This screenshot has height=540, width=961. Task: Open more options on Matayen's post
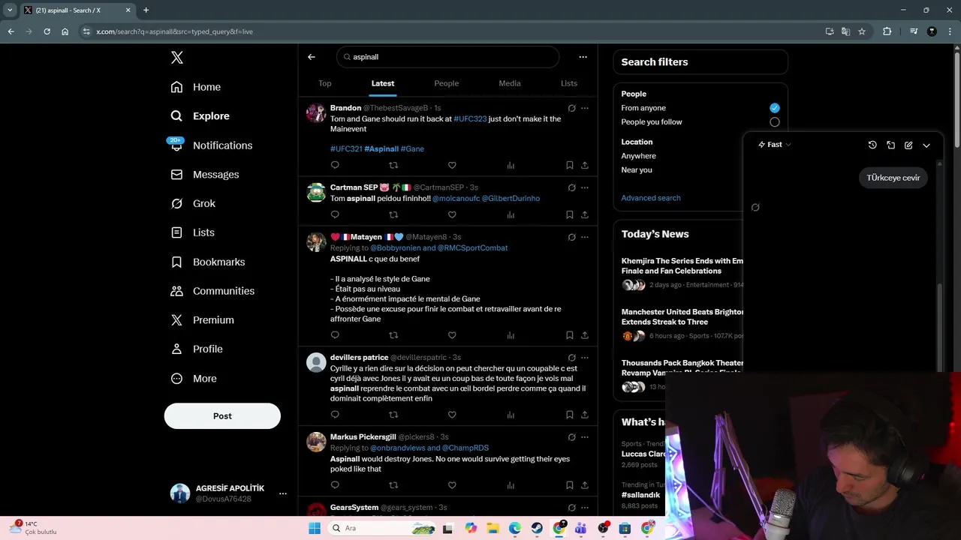585,237
